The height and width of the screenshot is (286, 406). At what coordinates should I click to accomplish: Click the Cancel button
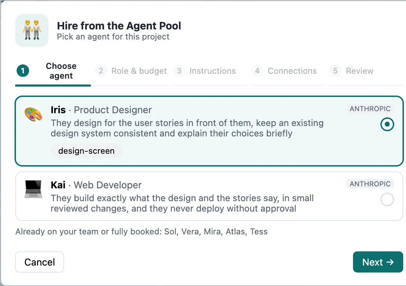[39, 262]
